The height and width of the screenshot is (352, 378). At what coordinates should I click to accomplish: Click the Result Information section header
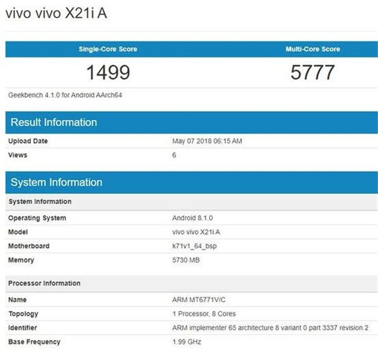(x=54, y=122)
